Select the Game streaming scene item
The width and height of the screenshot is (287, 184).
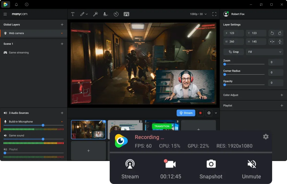19,53
